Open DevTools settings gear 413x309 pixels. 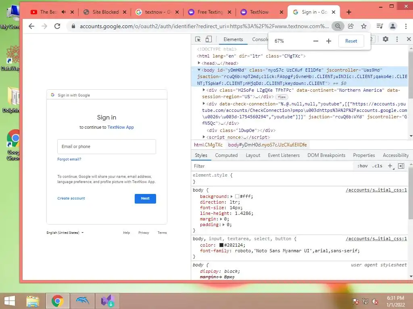pyautogui.click(x=385, y=39)
